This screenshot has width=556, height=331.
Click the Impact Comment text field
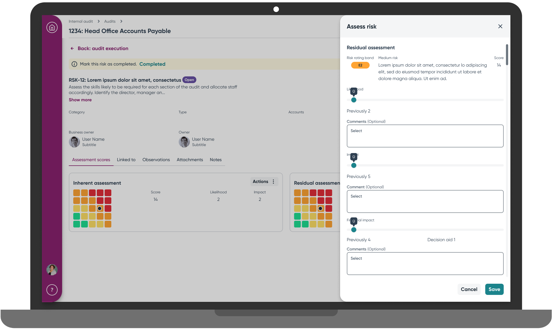pos(425,201)
